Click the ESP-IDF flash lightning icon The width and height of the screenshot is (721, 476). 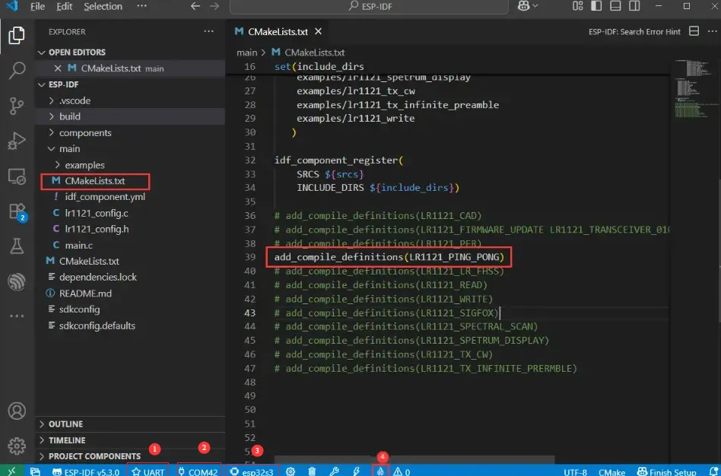click(x=356, y=471)
